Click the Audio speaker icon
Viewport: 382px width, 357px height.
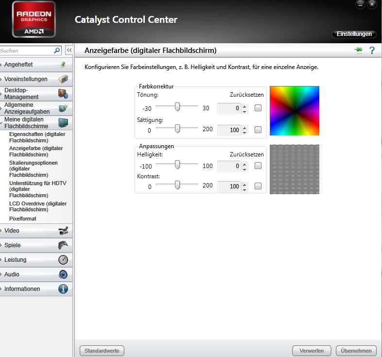click(63, 274)
